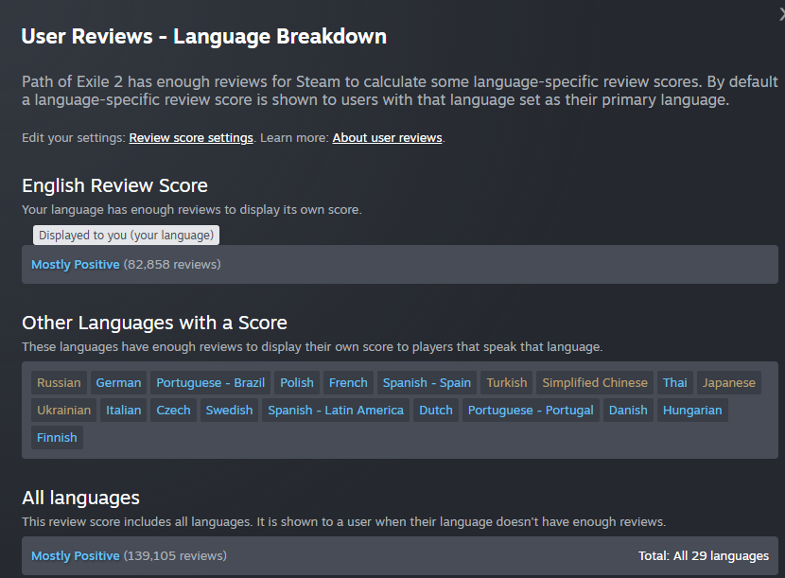This screenshot has height=578, width=785.
Task: Click the 'All languages' heading
Action: tap(80, 498)
